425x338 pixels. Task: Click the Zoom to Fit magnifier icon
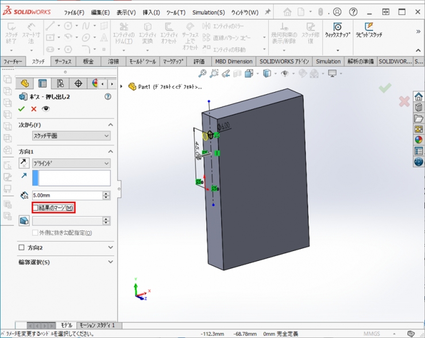click(x=202, y=74)
